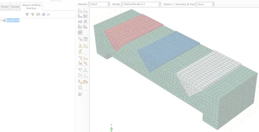Switch to the Results tab
Viewport: 259px width, 132px height.
[x=15, y=7]
